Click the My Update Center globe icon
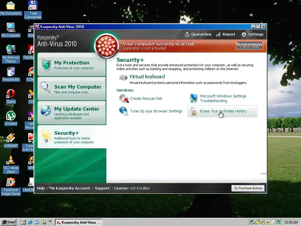 click(x=46, y=111)
